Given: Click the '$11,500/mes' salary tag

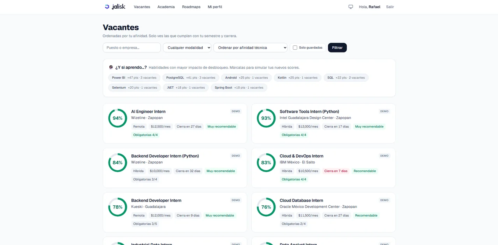Looking at the screenshot, I should [308, 215].
